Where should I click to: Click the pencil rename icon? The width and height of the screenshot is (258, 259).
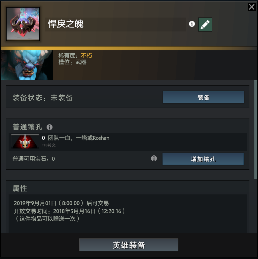(x=205, y=25)
